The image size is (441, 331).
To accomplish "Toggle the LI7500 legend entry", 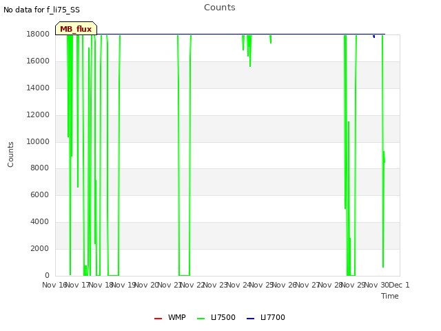I will click(216, 317).
